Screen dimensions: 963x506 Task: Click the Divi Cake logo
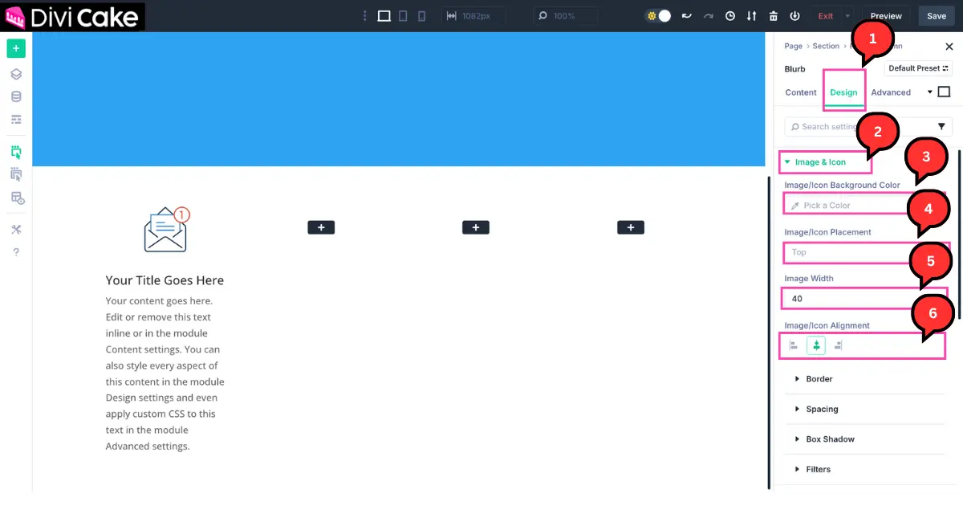pyautogui.click(x=72, y=17)
